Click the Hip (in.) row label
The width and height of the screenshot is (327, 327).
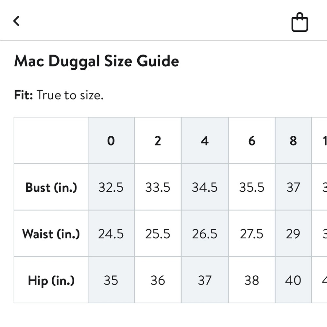(x=51, y=280)
